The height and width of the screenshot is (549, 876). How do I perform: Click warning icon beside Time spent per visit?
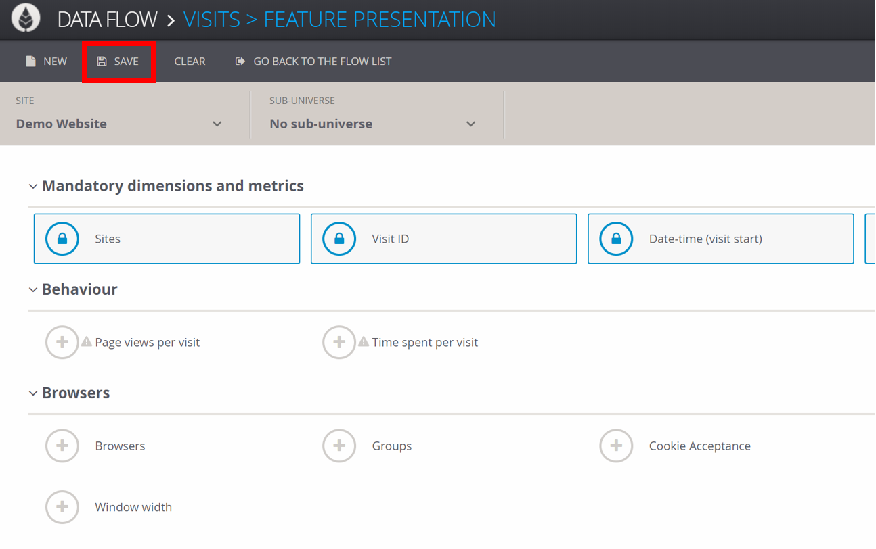(x=364, y=341)
